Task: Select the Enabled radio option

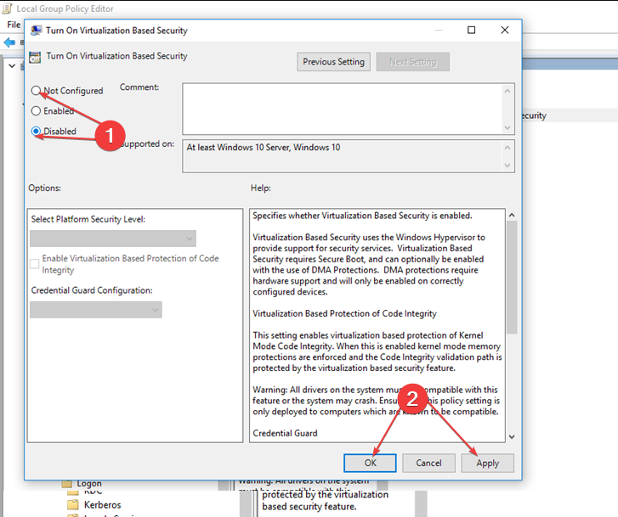Action: (36, 111)
